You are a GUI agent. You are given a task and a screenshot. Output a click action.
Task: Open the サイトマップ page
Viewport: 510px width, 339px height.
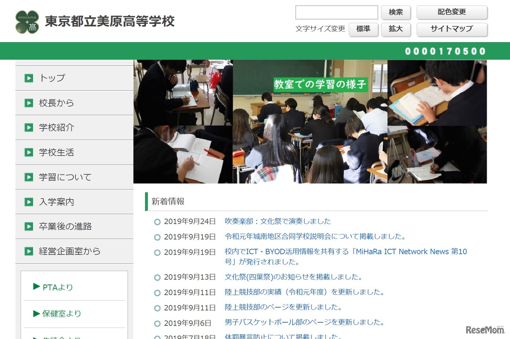point(452,29)
